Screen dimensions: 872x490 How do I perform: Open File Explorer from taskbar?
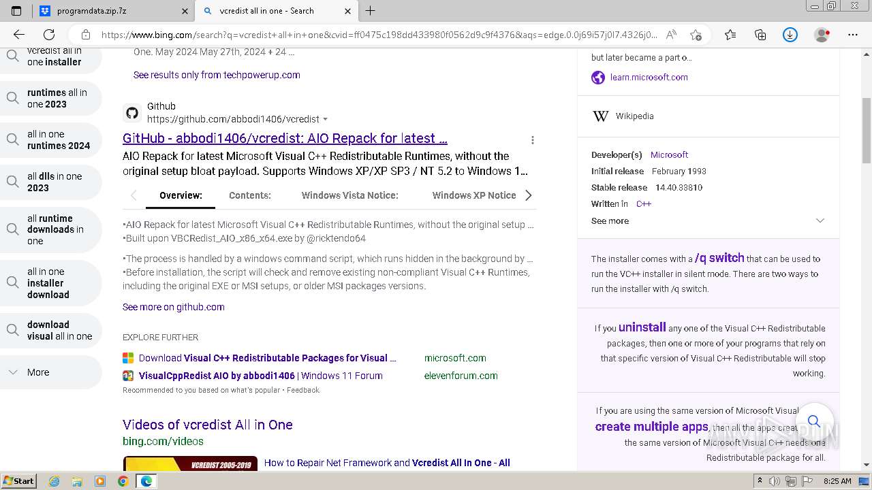point(77,481)
